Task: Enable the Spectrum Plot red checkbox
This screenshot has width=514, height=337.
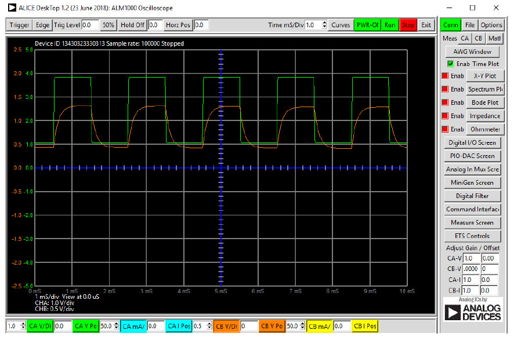Action: point(445,89)
